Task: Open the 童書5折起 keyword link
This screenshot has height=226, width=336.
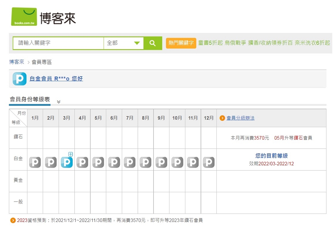Action: 210,43
